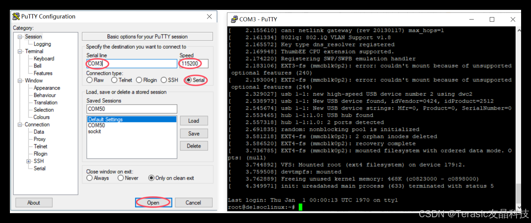Collapse the Connection tree node

tap(20, 125)
